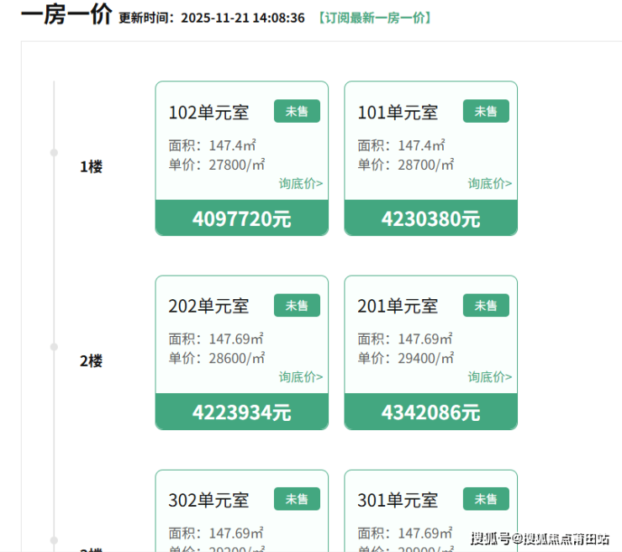Click the 2楼 floor label
The image size is (622, 552).
91,361
